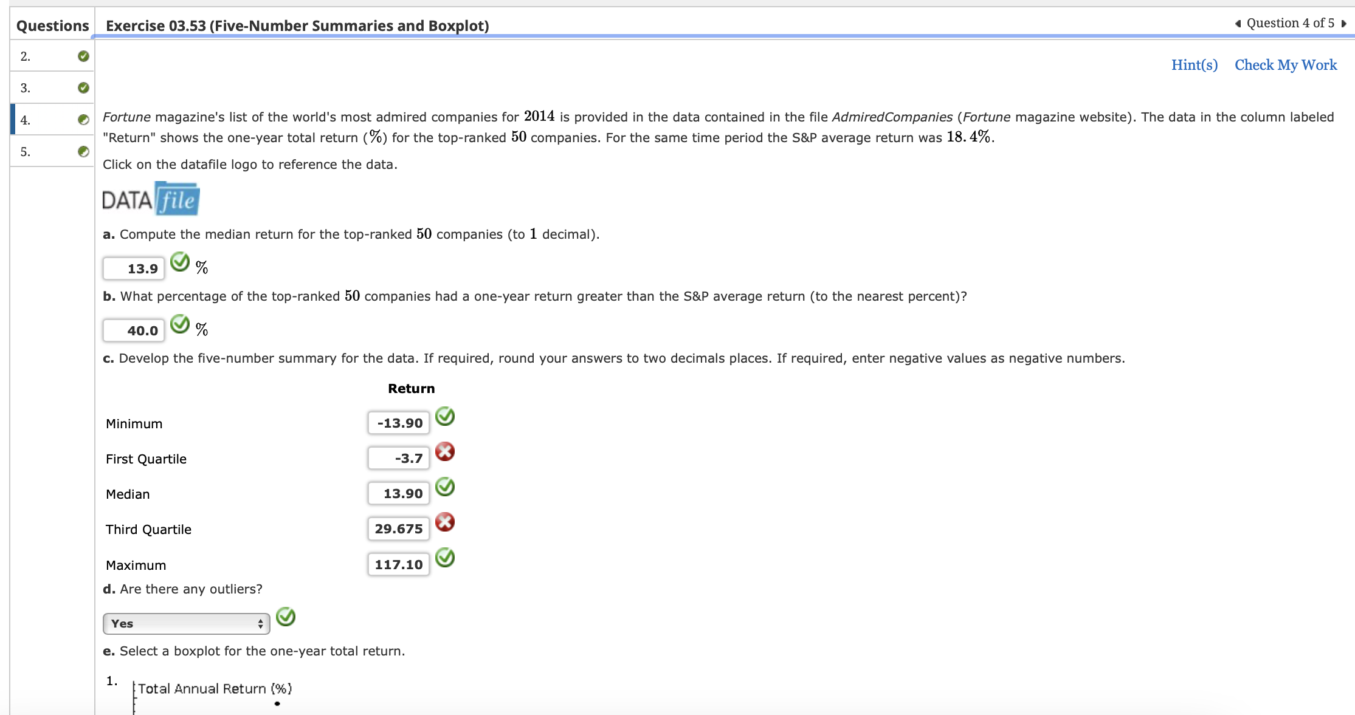Click the 40.0 percentage input field

pos(134,330)
